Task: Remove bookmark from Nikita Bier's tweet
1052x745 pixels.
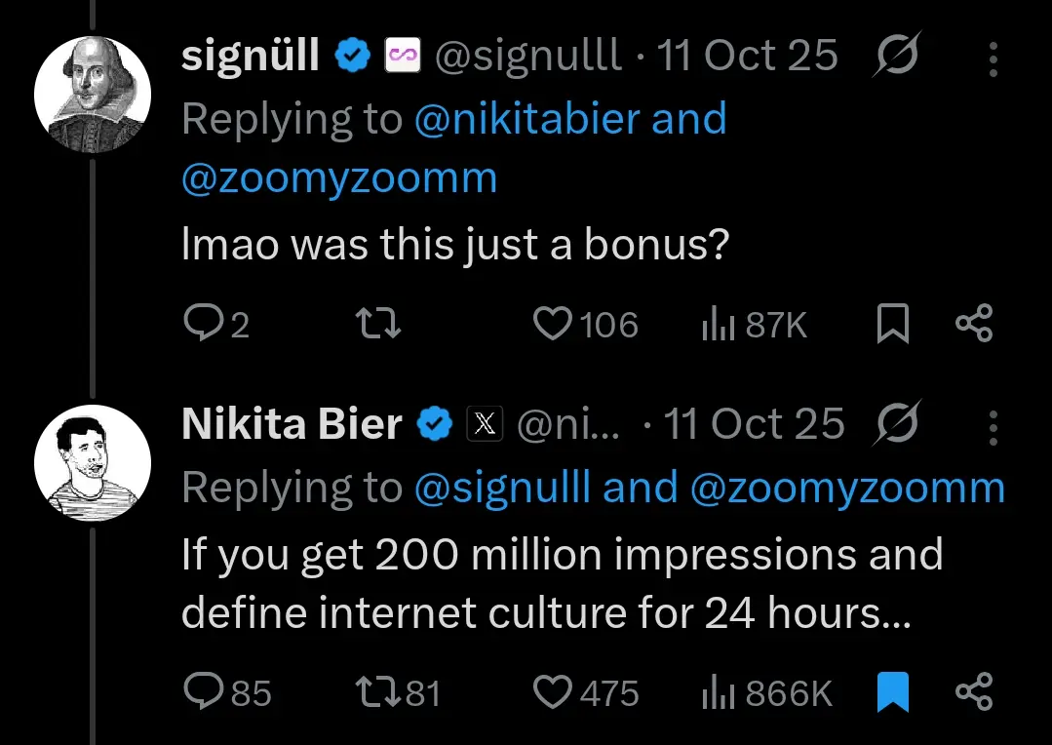Action: [892, 693]
